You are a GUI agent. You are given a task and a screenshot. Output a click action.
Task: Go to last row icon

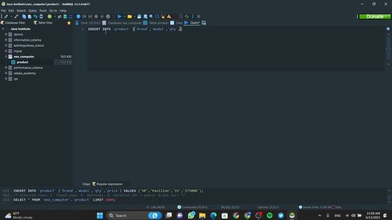(90, 16)
